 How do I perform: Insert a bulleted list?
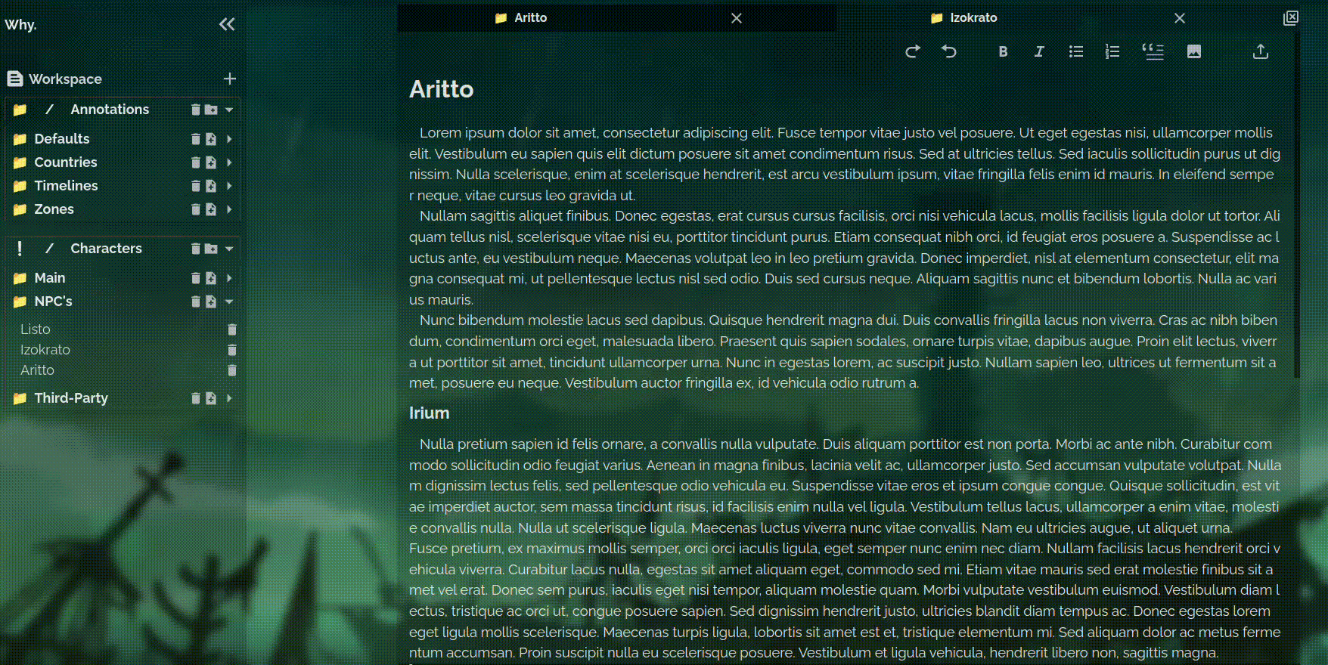[x=1076, y=51]
